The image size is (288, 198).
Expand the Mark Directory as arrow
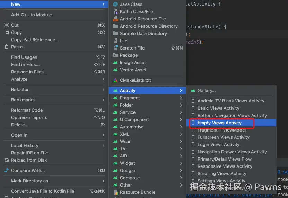coord(103,181)
